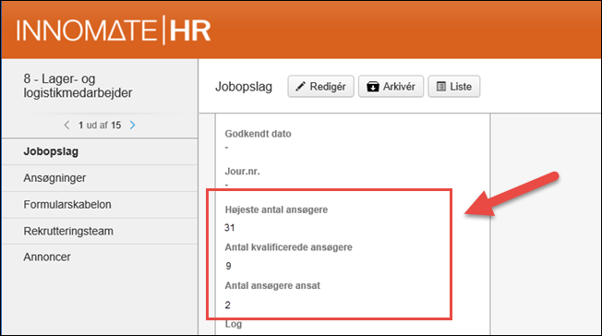Click the Godkendt dato field label
Screen dimensions: 602x336
coord(258,134)
